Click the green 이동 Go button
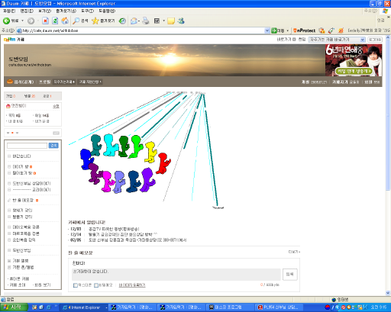Viewport: 391px width, 312px height. coord(278,31)
